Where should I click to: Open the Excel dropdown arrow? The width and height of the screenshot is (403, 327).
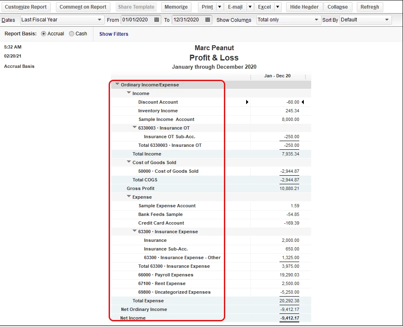(277, 7)
